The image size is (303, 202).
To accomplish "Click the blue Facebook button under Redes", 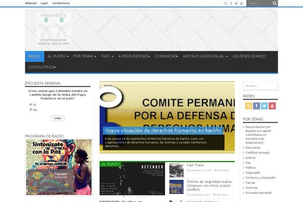I will (x=257, y=106).
